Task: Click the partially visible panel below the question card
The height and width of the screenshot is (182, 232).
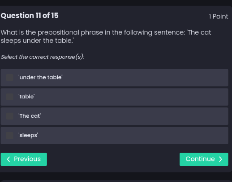Action: pos(116,181)
